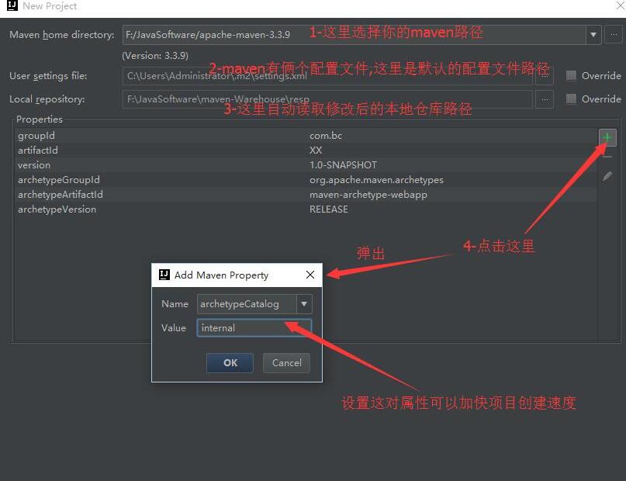The image size is (626, 481).
Task: Enable Override for user settings file
Action: coord(572,76)
